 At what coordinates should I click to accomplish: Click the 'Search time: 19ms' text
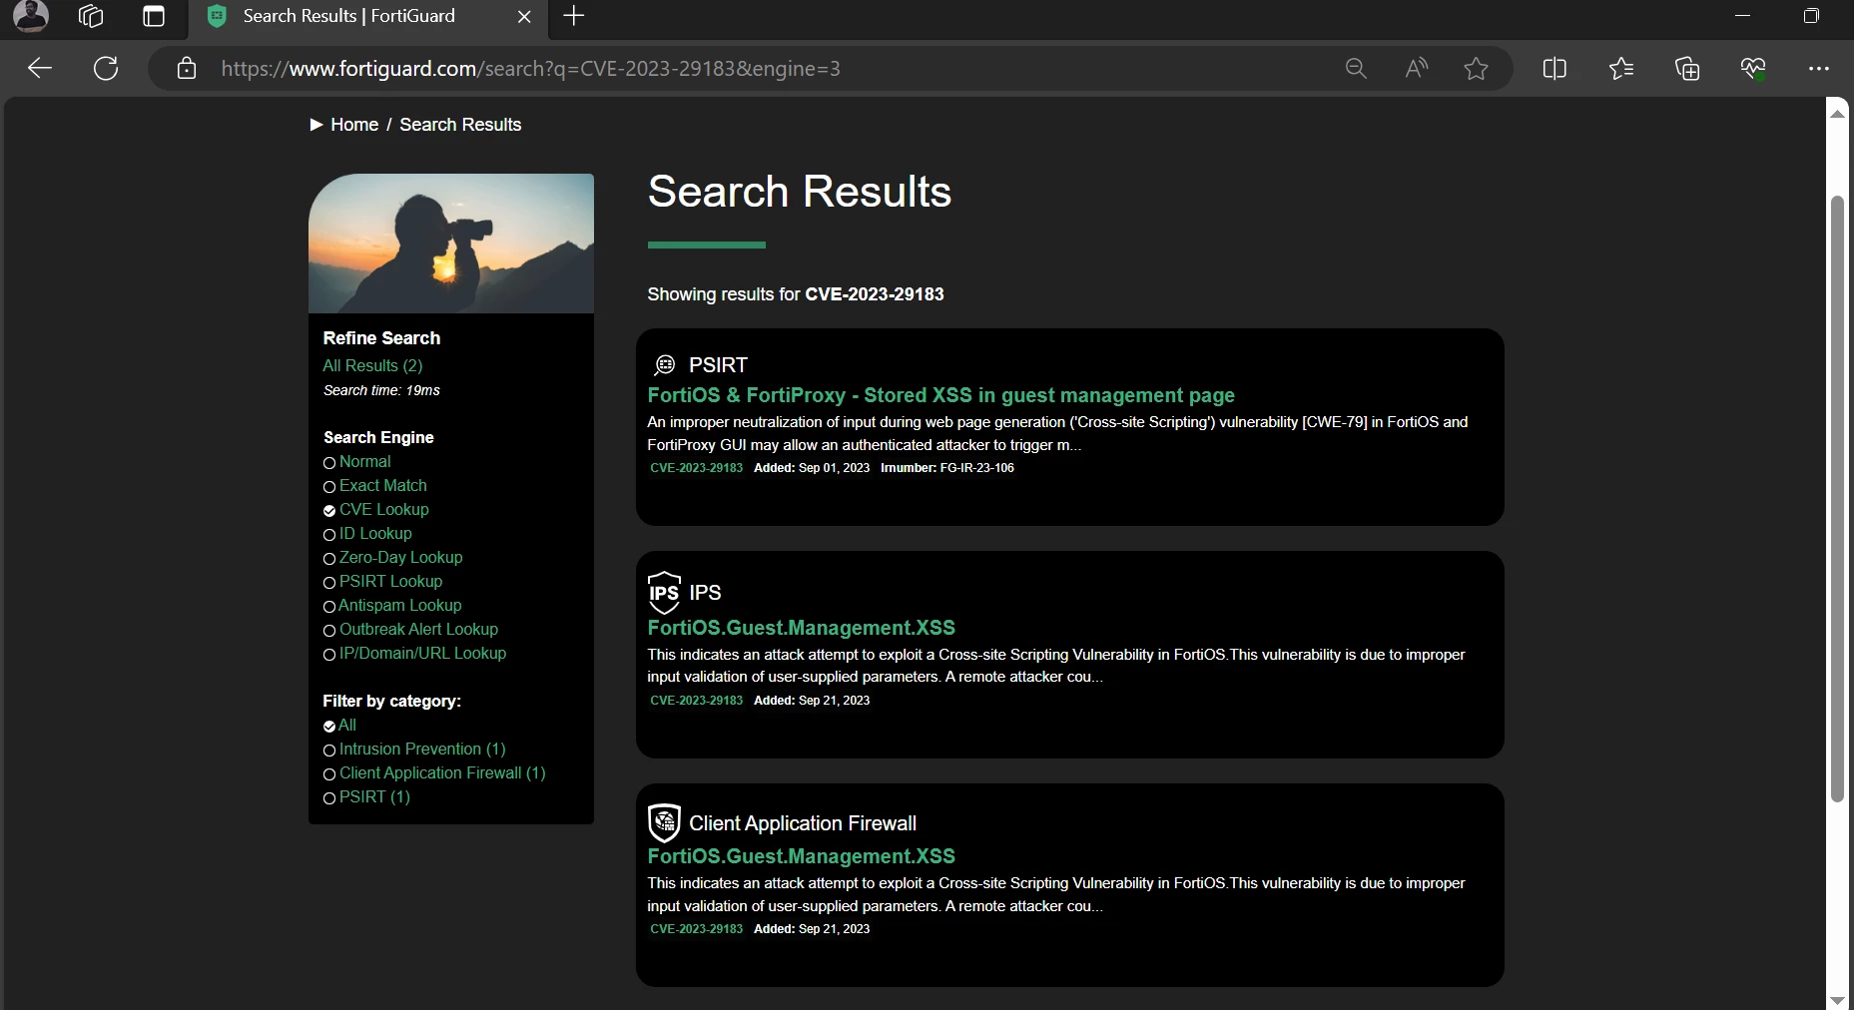(381, 390)
